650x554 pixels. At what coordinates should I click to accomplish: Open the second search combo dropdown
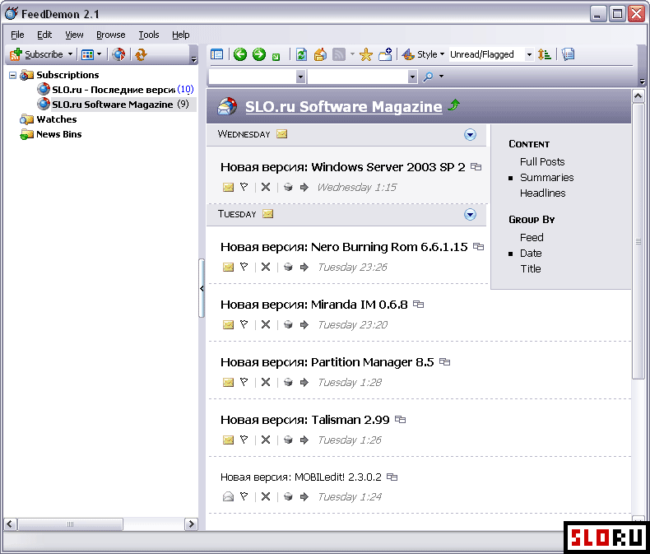point(412,77)
